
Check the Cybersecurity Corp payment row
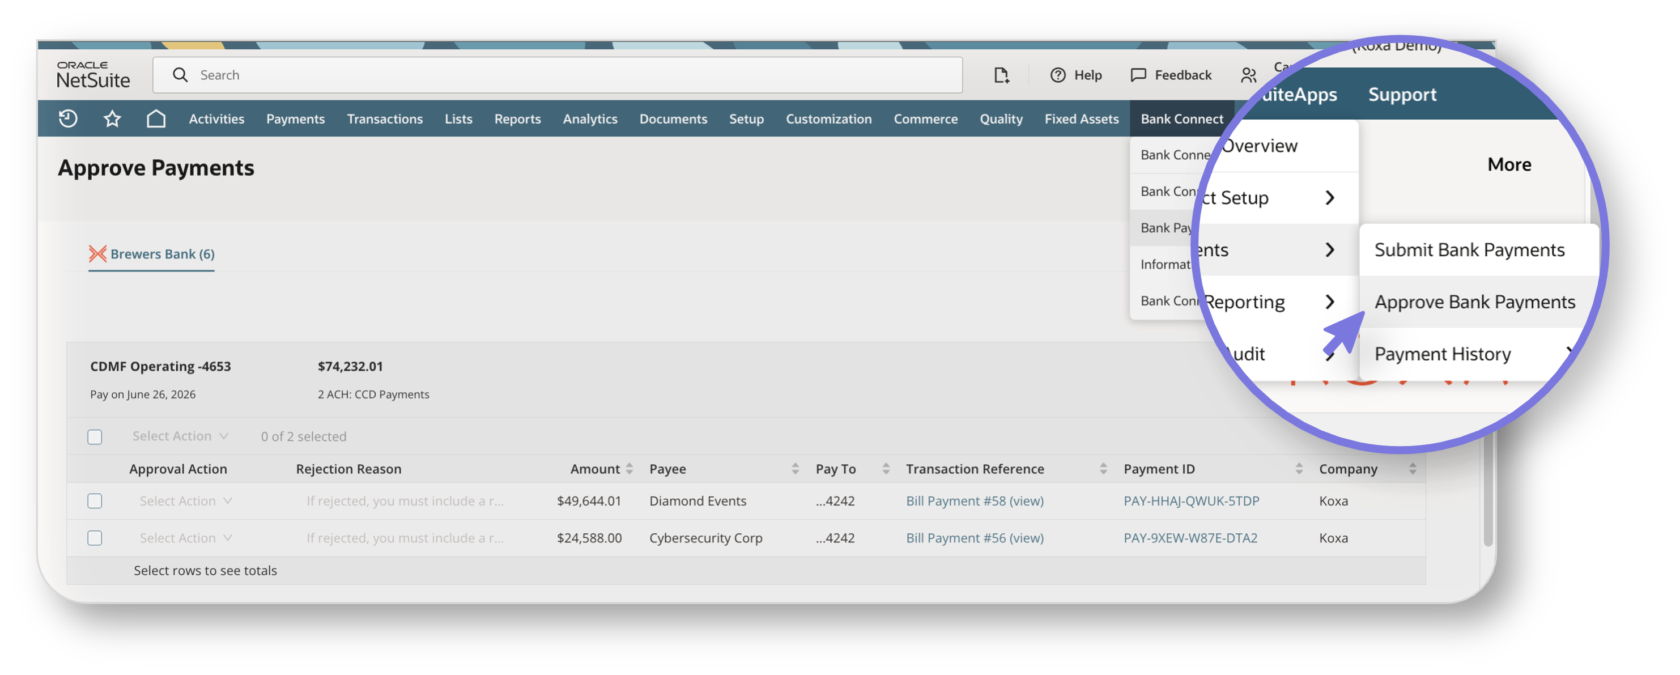point(95,538)
